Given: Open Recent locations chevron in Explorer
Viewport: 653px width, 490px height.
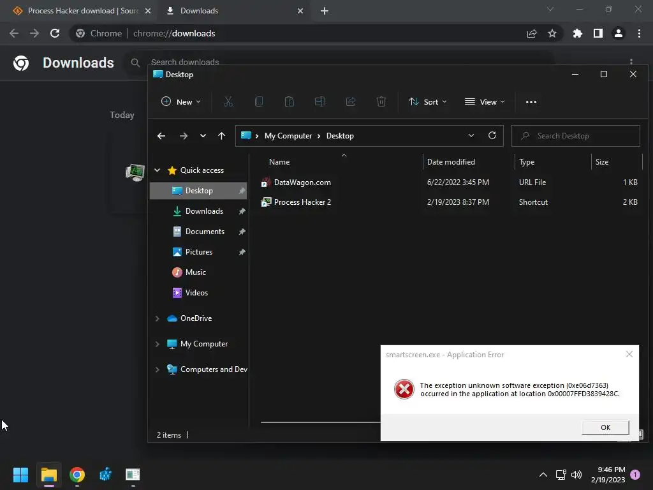Looking at the screenshot, I should point(203,136).
